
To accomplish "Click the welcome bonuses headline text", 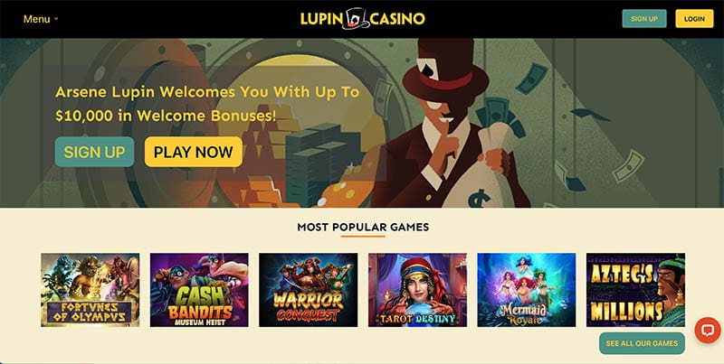I will click(x=207, y=104).
